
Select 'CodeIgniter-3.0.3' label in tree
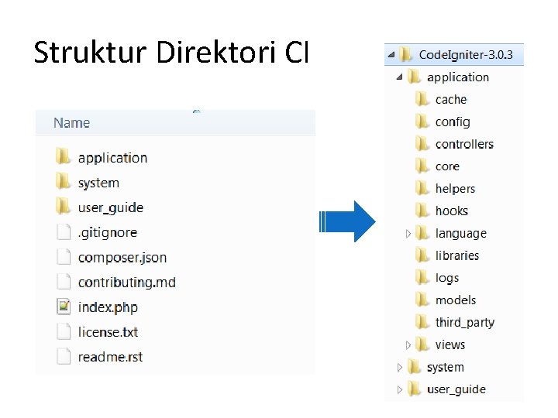click(x=466, y=55)
